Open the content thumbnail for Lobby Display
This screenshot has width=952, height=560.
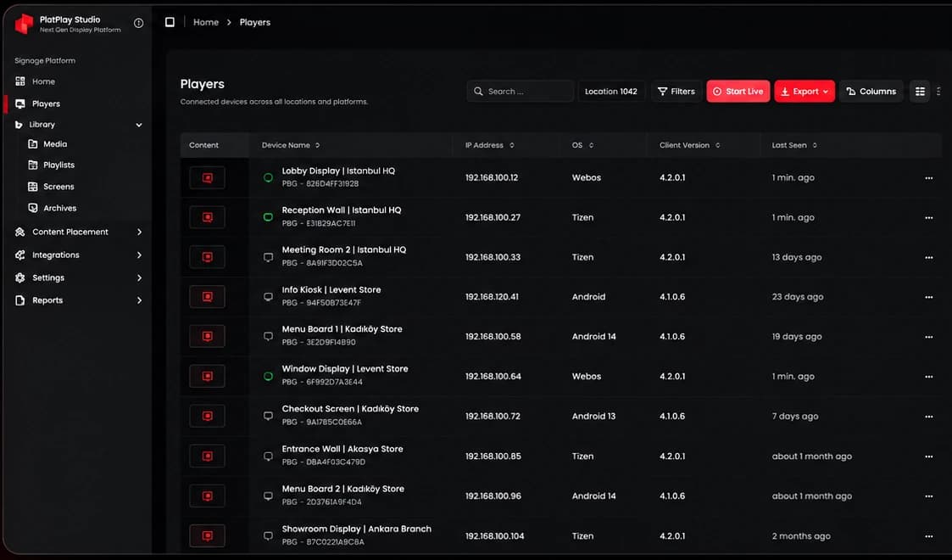tap(207, 178)
